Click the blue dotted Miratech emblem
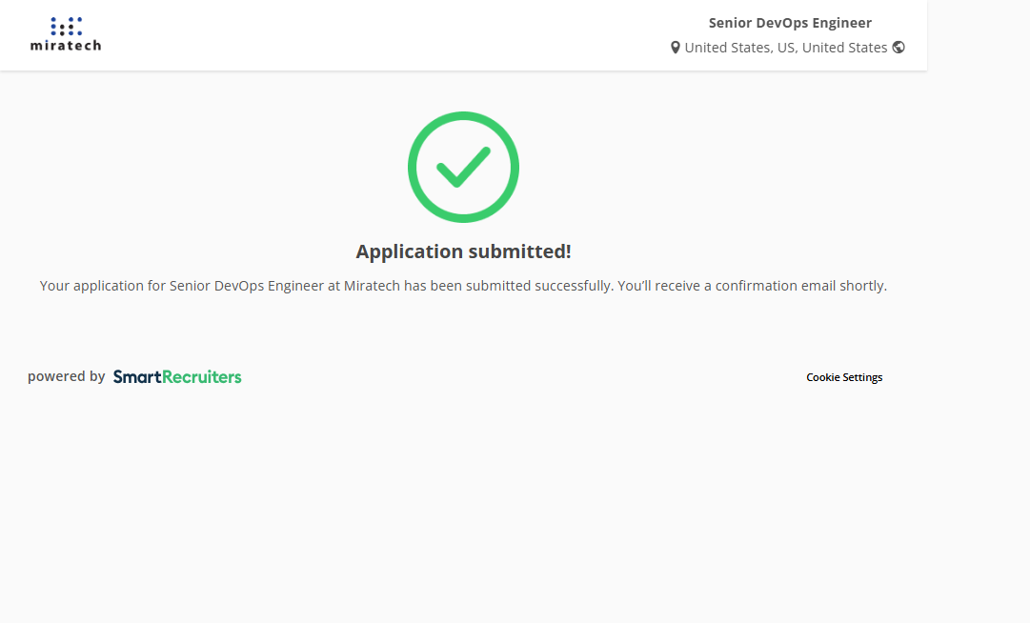The width and height of the screenshot is (1030, 623). [x=66, y=26]
